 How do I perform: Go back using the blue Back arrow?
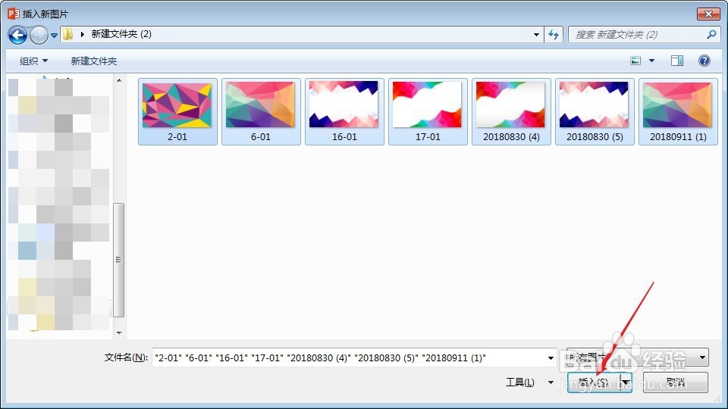point(17,35)
